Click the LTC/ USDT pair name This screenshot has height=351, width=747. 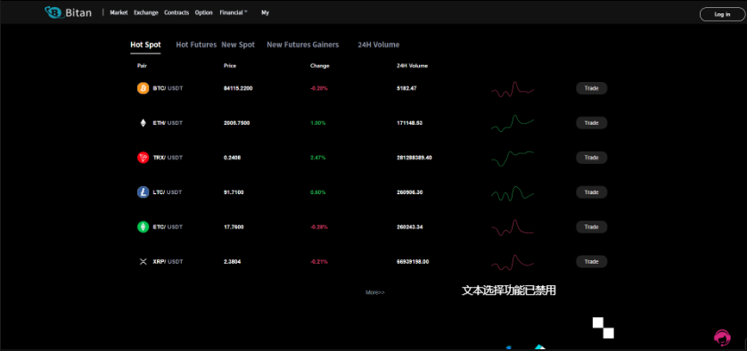click(x=168, y=192)
